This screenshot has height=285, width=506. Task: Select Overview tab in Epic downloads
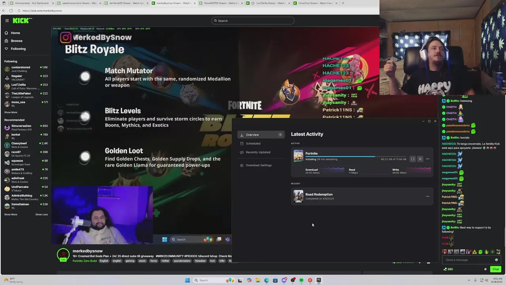(x=261, y=135)
